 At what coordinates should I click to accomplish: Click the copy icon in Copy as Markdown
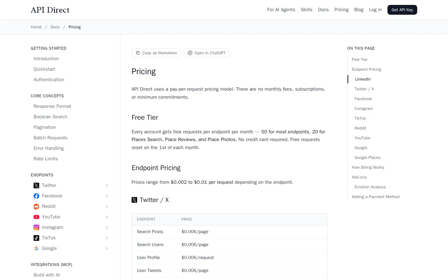click(x=138, y=53)
